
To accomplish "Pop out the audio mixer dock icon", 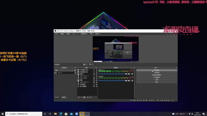I will 134,68.
